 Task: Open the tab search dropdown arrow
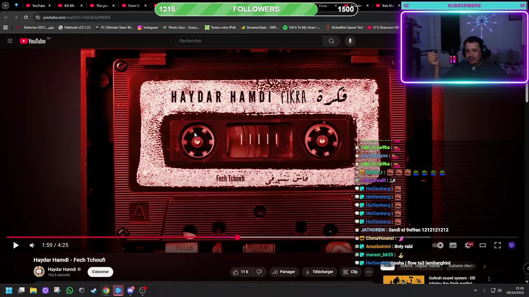pyautogui.click(x=5, y=6)
